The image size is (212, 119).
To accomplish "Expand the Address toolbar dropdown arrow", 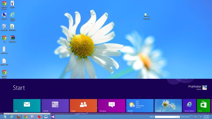I will pyautogui.click(x=176, y=117).
